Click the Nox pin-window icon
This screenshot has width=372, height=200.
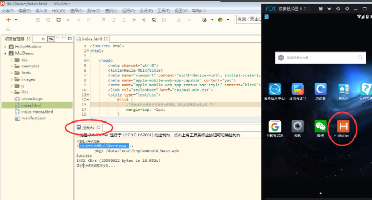click(338, 8)
